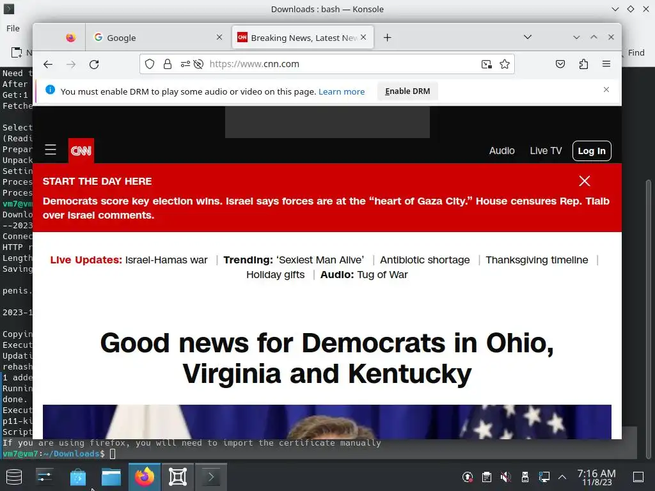
Task: Open Dolphin file manager from taskbar
Action: tap(111, 477)
